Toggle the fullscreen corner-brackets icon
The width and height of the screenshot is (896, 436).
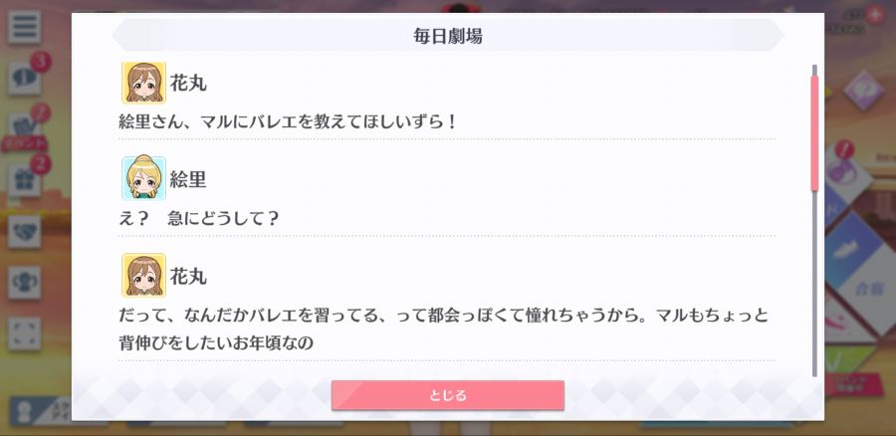(25, 333)
